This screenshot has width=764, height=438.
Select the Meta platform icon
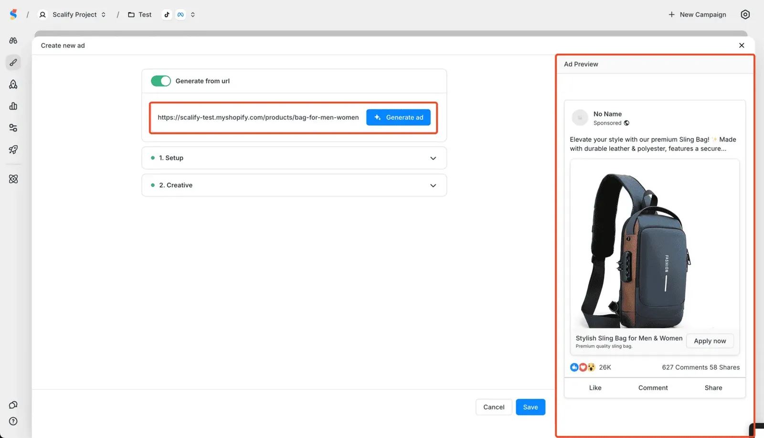[x=180, y=14]
